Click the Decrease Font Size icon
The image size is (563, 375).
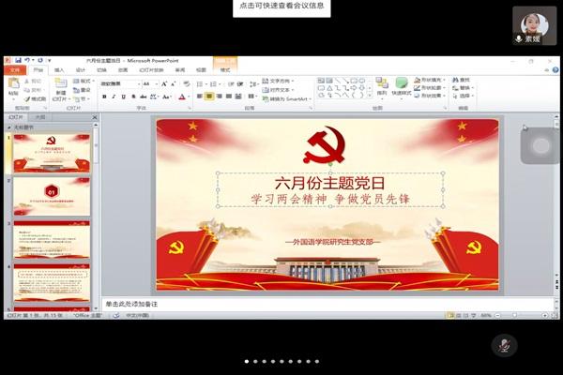pyautogui.click(x=173, y=84)
